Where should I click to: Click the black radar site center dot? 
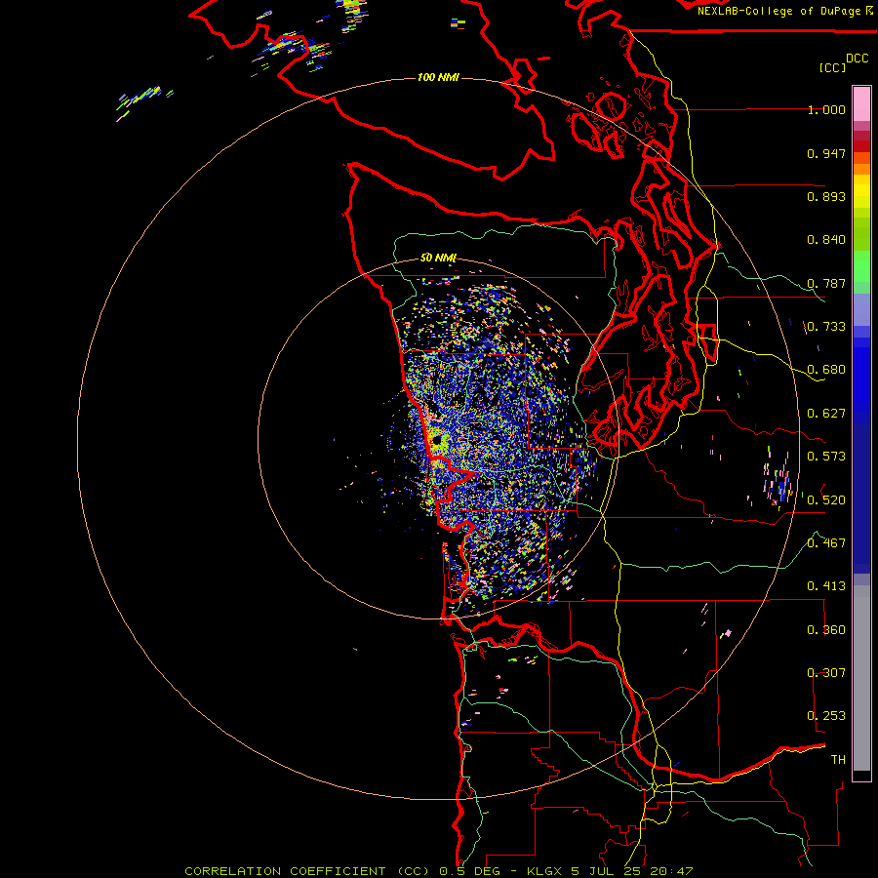(437, 440)
